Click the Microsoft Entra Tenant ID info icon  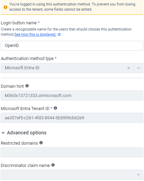click(55, 108)
